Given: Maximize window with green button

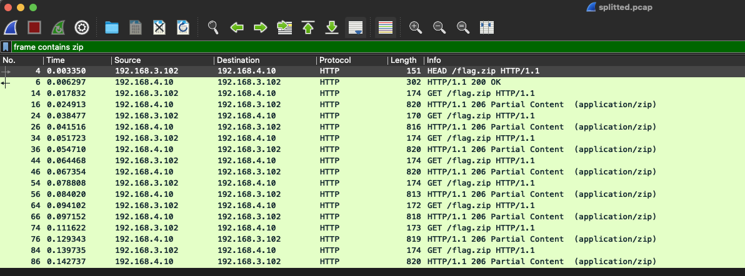Looking at the screenshot, I should click(x=32, y=7).
